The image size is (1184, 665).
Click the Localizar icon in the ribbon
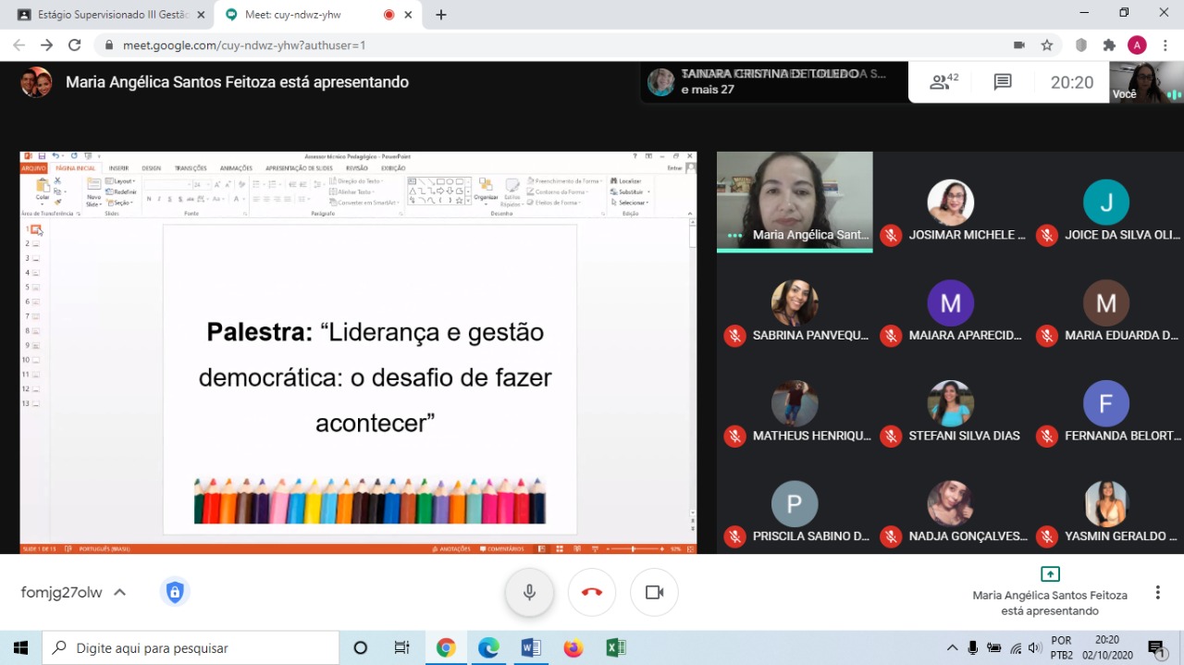pyautogui.click(x=613, y=181)
